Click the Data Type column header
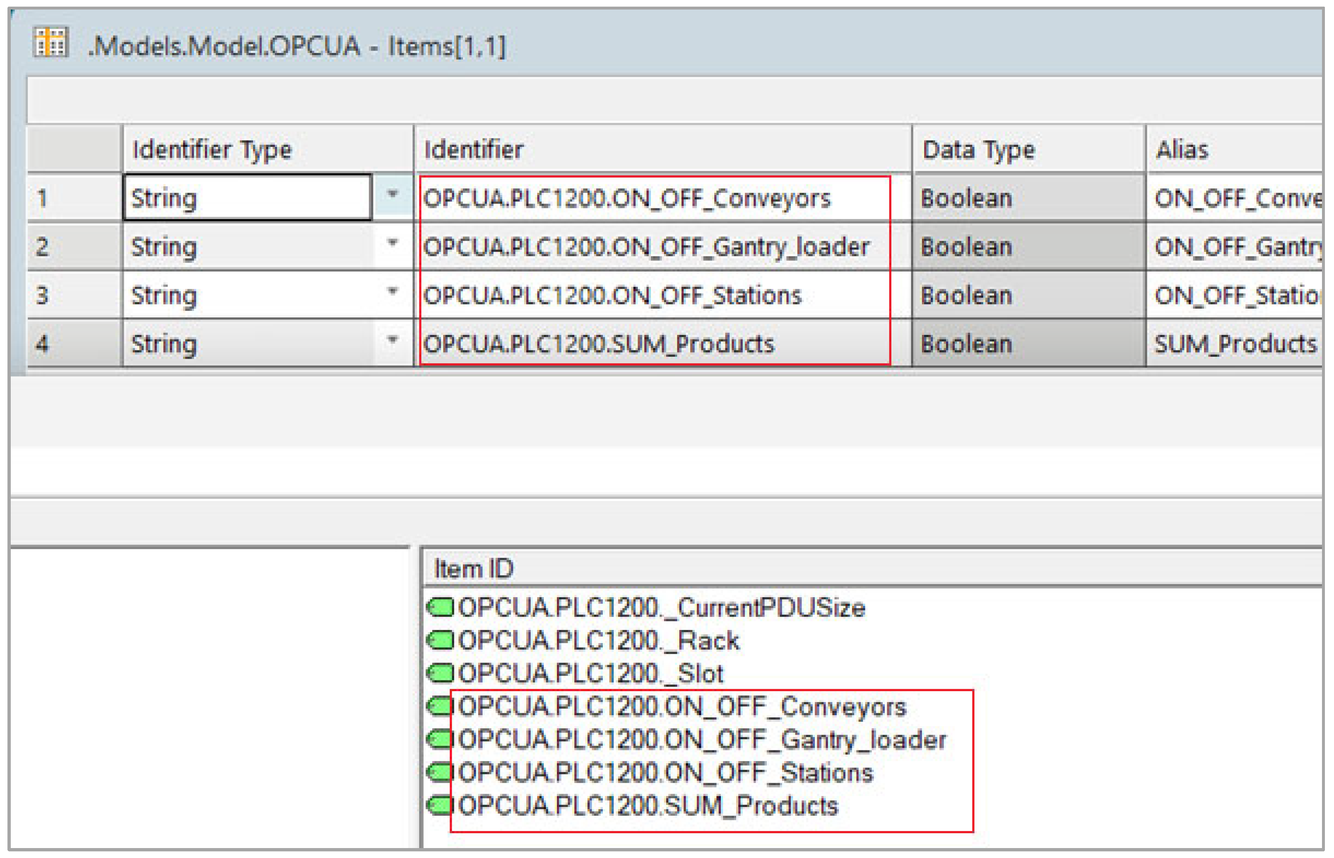Screen dimensions: 1334x858 (1028, 149)
